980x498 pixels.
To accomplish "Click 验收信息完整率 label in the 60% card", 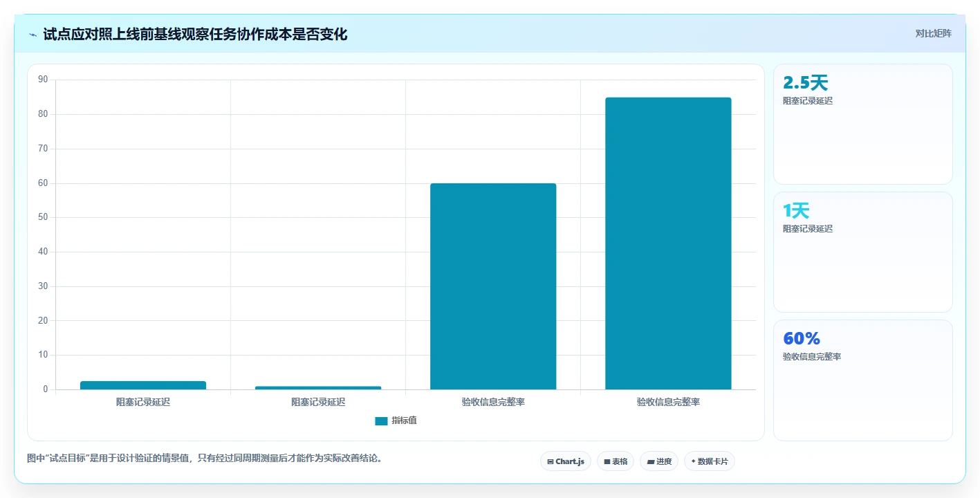I will pos(812,357).
